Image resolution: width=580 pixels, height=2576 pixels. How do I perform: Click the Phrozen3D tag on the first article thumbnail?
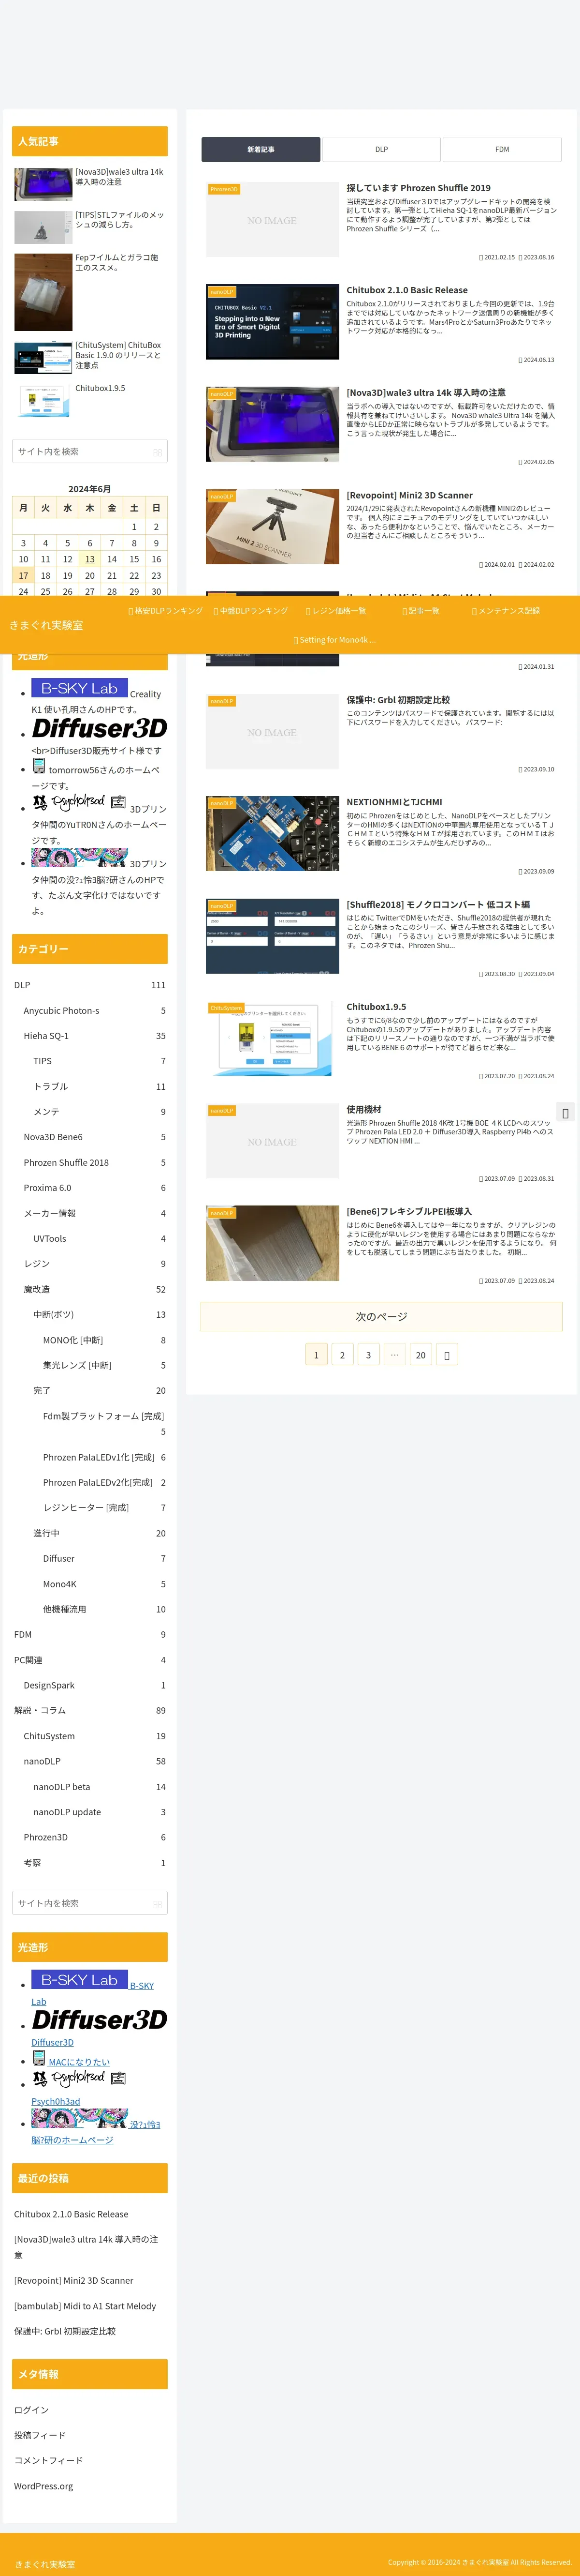[x=224, y=189]
